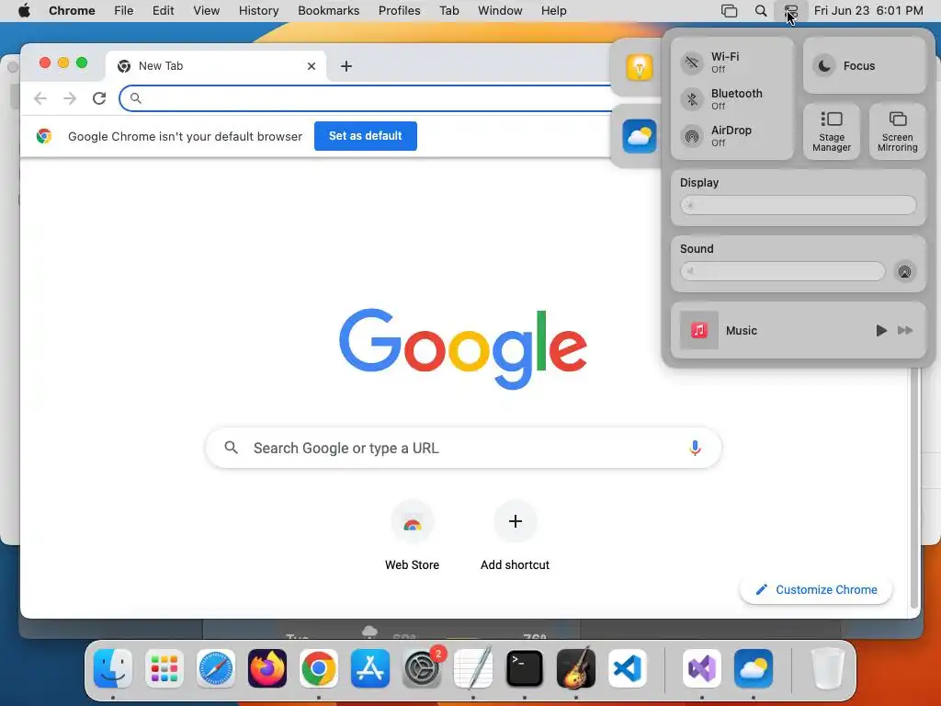This screenshot has height=706, width=941.
Task: Click the page vertical scrollbar
Action: pos(914,487)
